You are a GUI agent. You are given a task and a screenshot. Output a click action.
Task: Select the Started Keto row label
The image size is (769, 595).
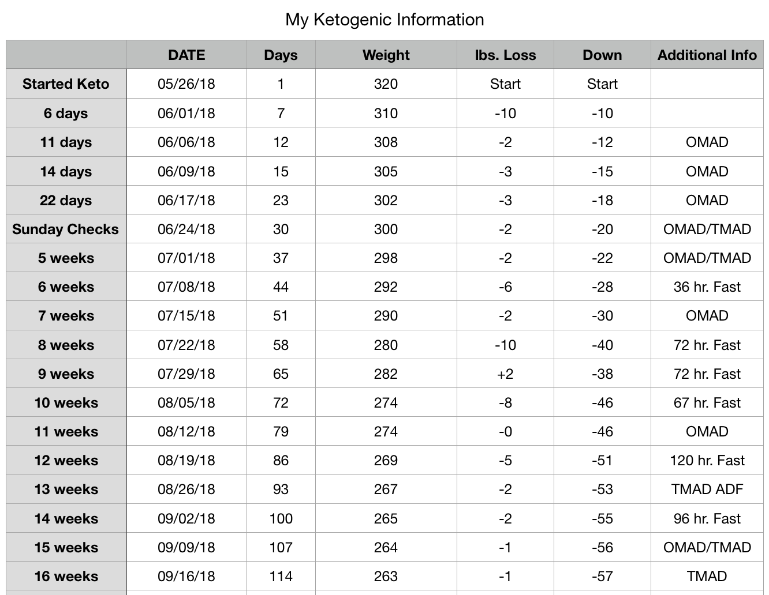pyautogui.click(x=66, y=84)
